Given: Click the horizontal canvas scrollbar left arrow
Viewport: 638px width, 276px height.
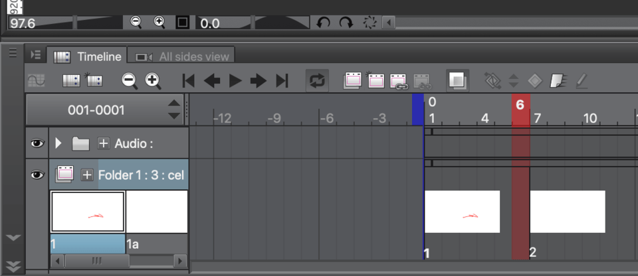Looking at the screenshot, I should pyautogui.click(x=389, y=23).
